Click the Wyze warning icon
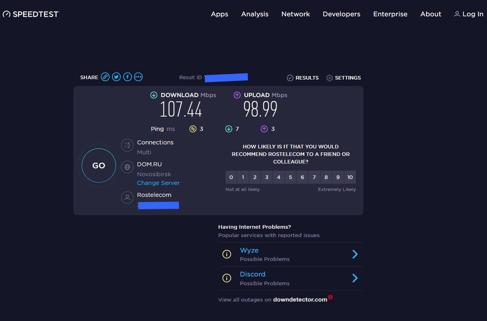487x321 pixels. point(227,254)
